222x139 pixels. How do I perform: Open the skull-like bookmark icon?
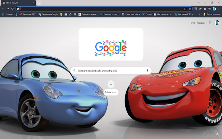pyautogui.click(x=75, y=14)
